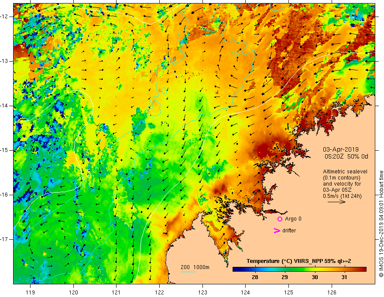
Task: Click the Temperature VIIRS_NPP title text
Action: pyautogui.click(x=298, y=261)
